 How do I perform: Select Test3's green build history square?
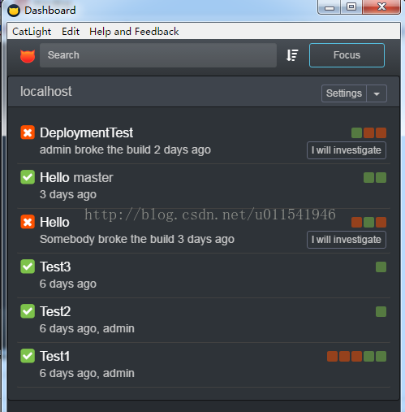(381, 267)
